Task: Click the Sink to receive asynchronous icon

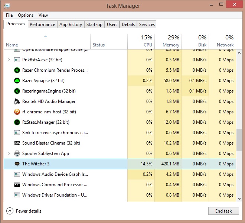Action: point(17,133)
